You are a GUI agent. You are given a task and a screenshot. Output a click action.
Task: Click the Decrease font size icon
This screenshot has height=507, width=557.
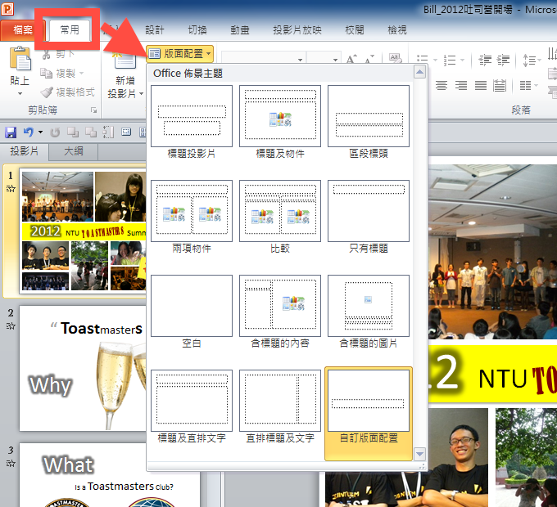tap(369, 59)
